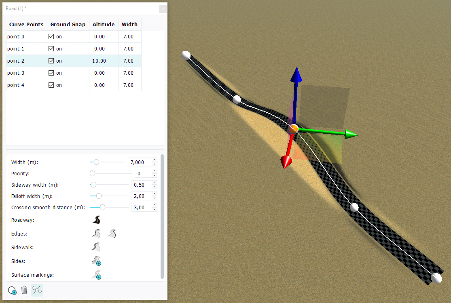Click the Altitude column header
This screenshot has height=303, width=451.
(104, 25)
